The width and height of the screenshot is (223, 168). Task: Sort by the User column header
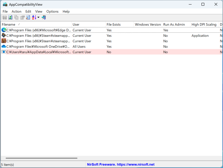pyautogui.click(x=89, y=24)
